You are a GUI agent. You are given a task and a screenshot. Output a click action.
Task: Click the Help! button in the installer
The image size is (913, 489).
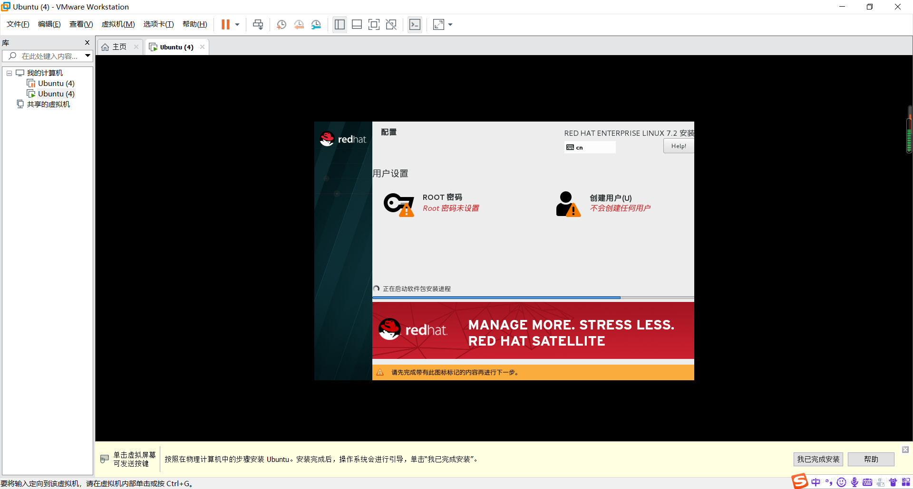679,146
